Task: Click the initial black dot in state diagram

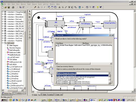Action: point(39,18)
